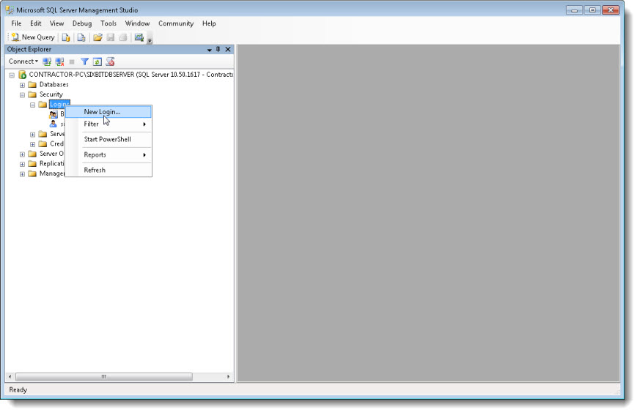The image size is (640, 415).
Task: Open the Connect dropdown in Object Explorer
Action: coord(23,61)
